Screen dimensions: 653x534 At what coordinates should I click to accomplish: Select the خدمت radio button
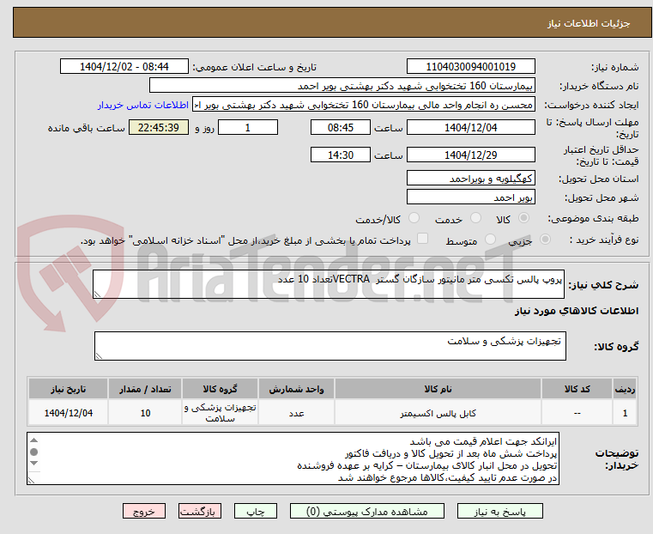click(x=475, y=218)
